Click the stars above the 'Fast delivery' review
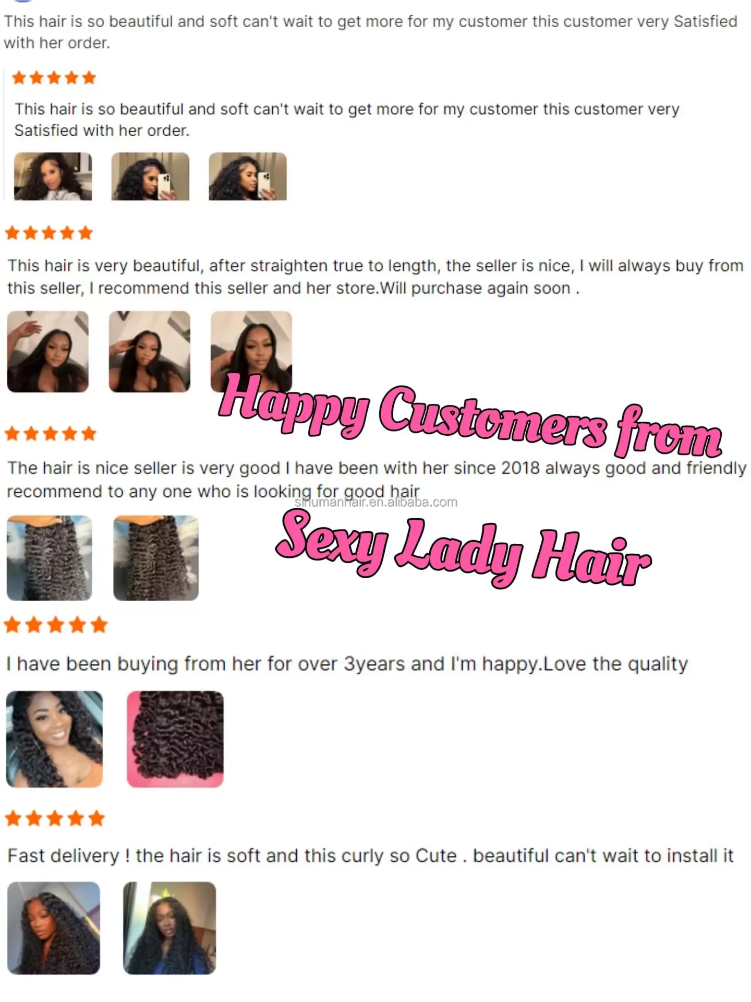751x1002 pixels. (x=55, y=818)
